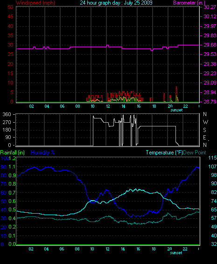The height and width of the screenshot is (264, 217).
Task: Click the S compass direction label
Action: click(x=204, y=130)
